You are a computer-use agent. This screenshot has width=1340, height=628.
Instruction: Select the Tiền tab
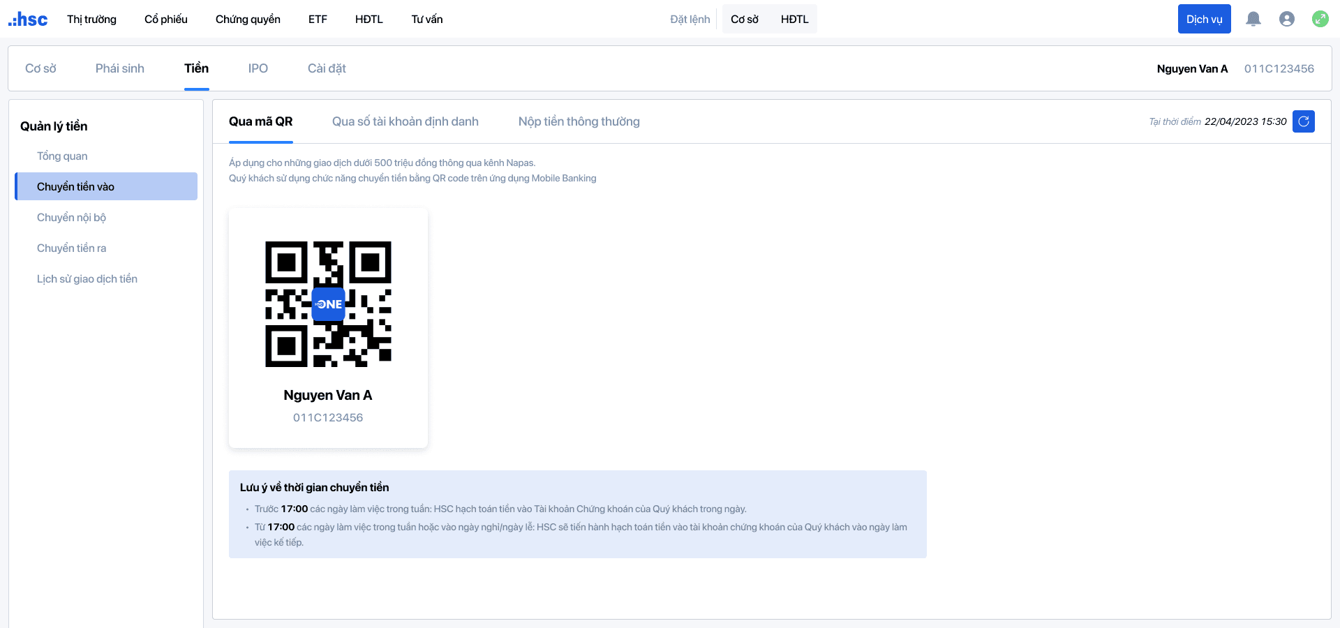pos(197,68)
